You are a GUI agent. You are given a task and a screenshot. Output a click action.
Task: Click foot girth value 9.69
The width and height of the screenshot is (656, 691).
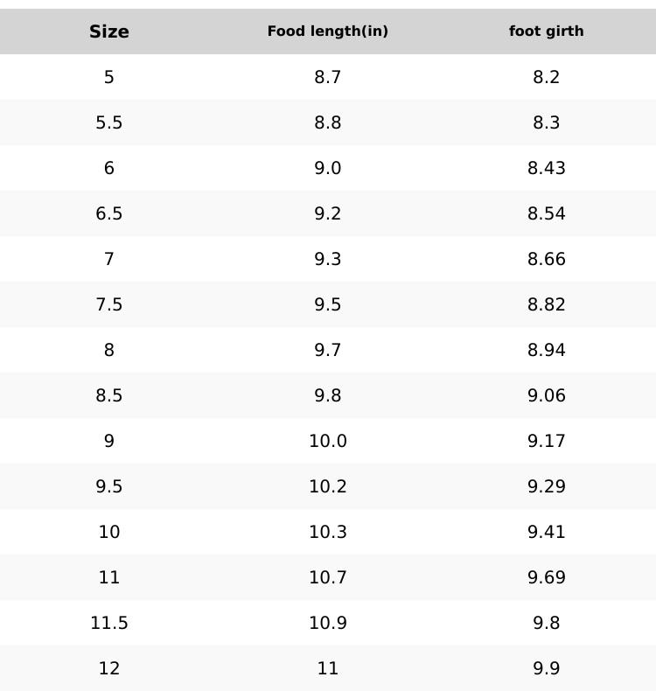tap(547, 577)
